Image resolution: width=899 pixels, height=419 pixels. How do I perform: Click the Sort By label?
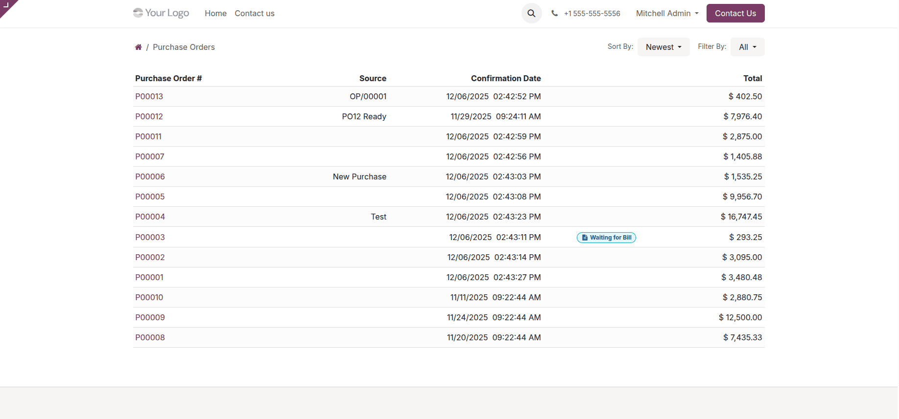click(x=620, y=46)
